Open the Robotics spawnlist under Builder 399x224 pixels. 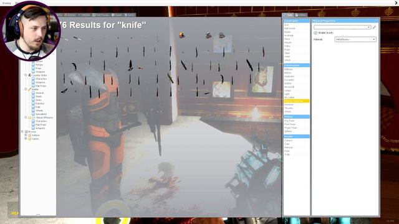coord(40,103)
